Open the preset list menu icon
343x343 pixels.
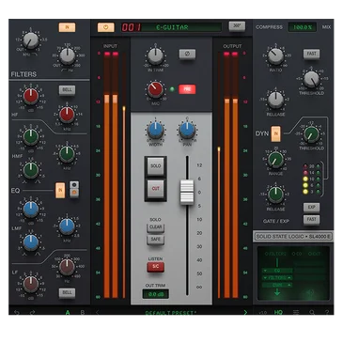point(296,312)
